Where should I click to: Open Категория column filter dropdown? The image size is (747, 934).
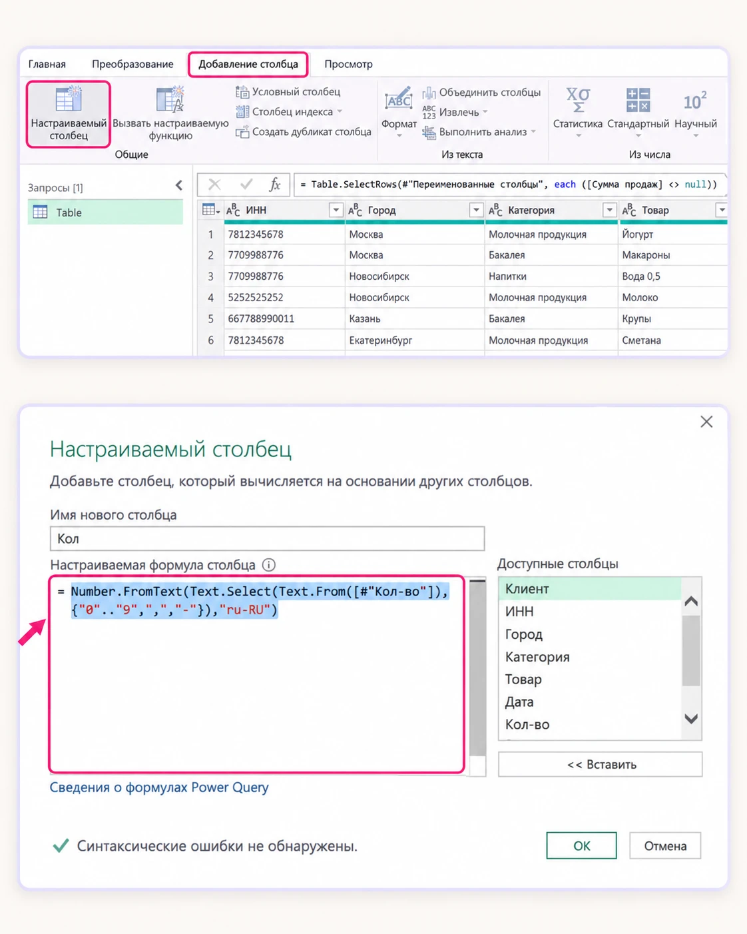click(609, 211)
